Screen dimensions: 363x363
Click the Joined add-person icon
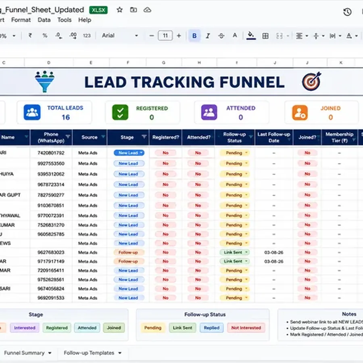[x=300, y=113]
